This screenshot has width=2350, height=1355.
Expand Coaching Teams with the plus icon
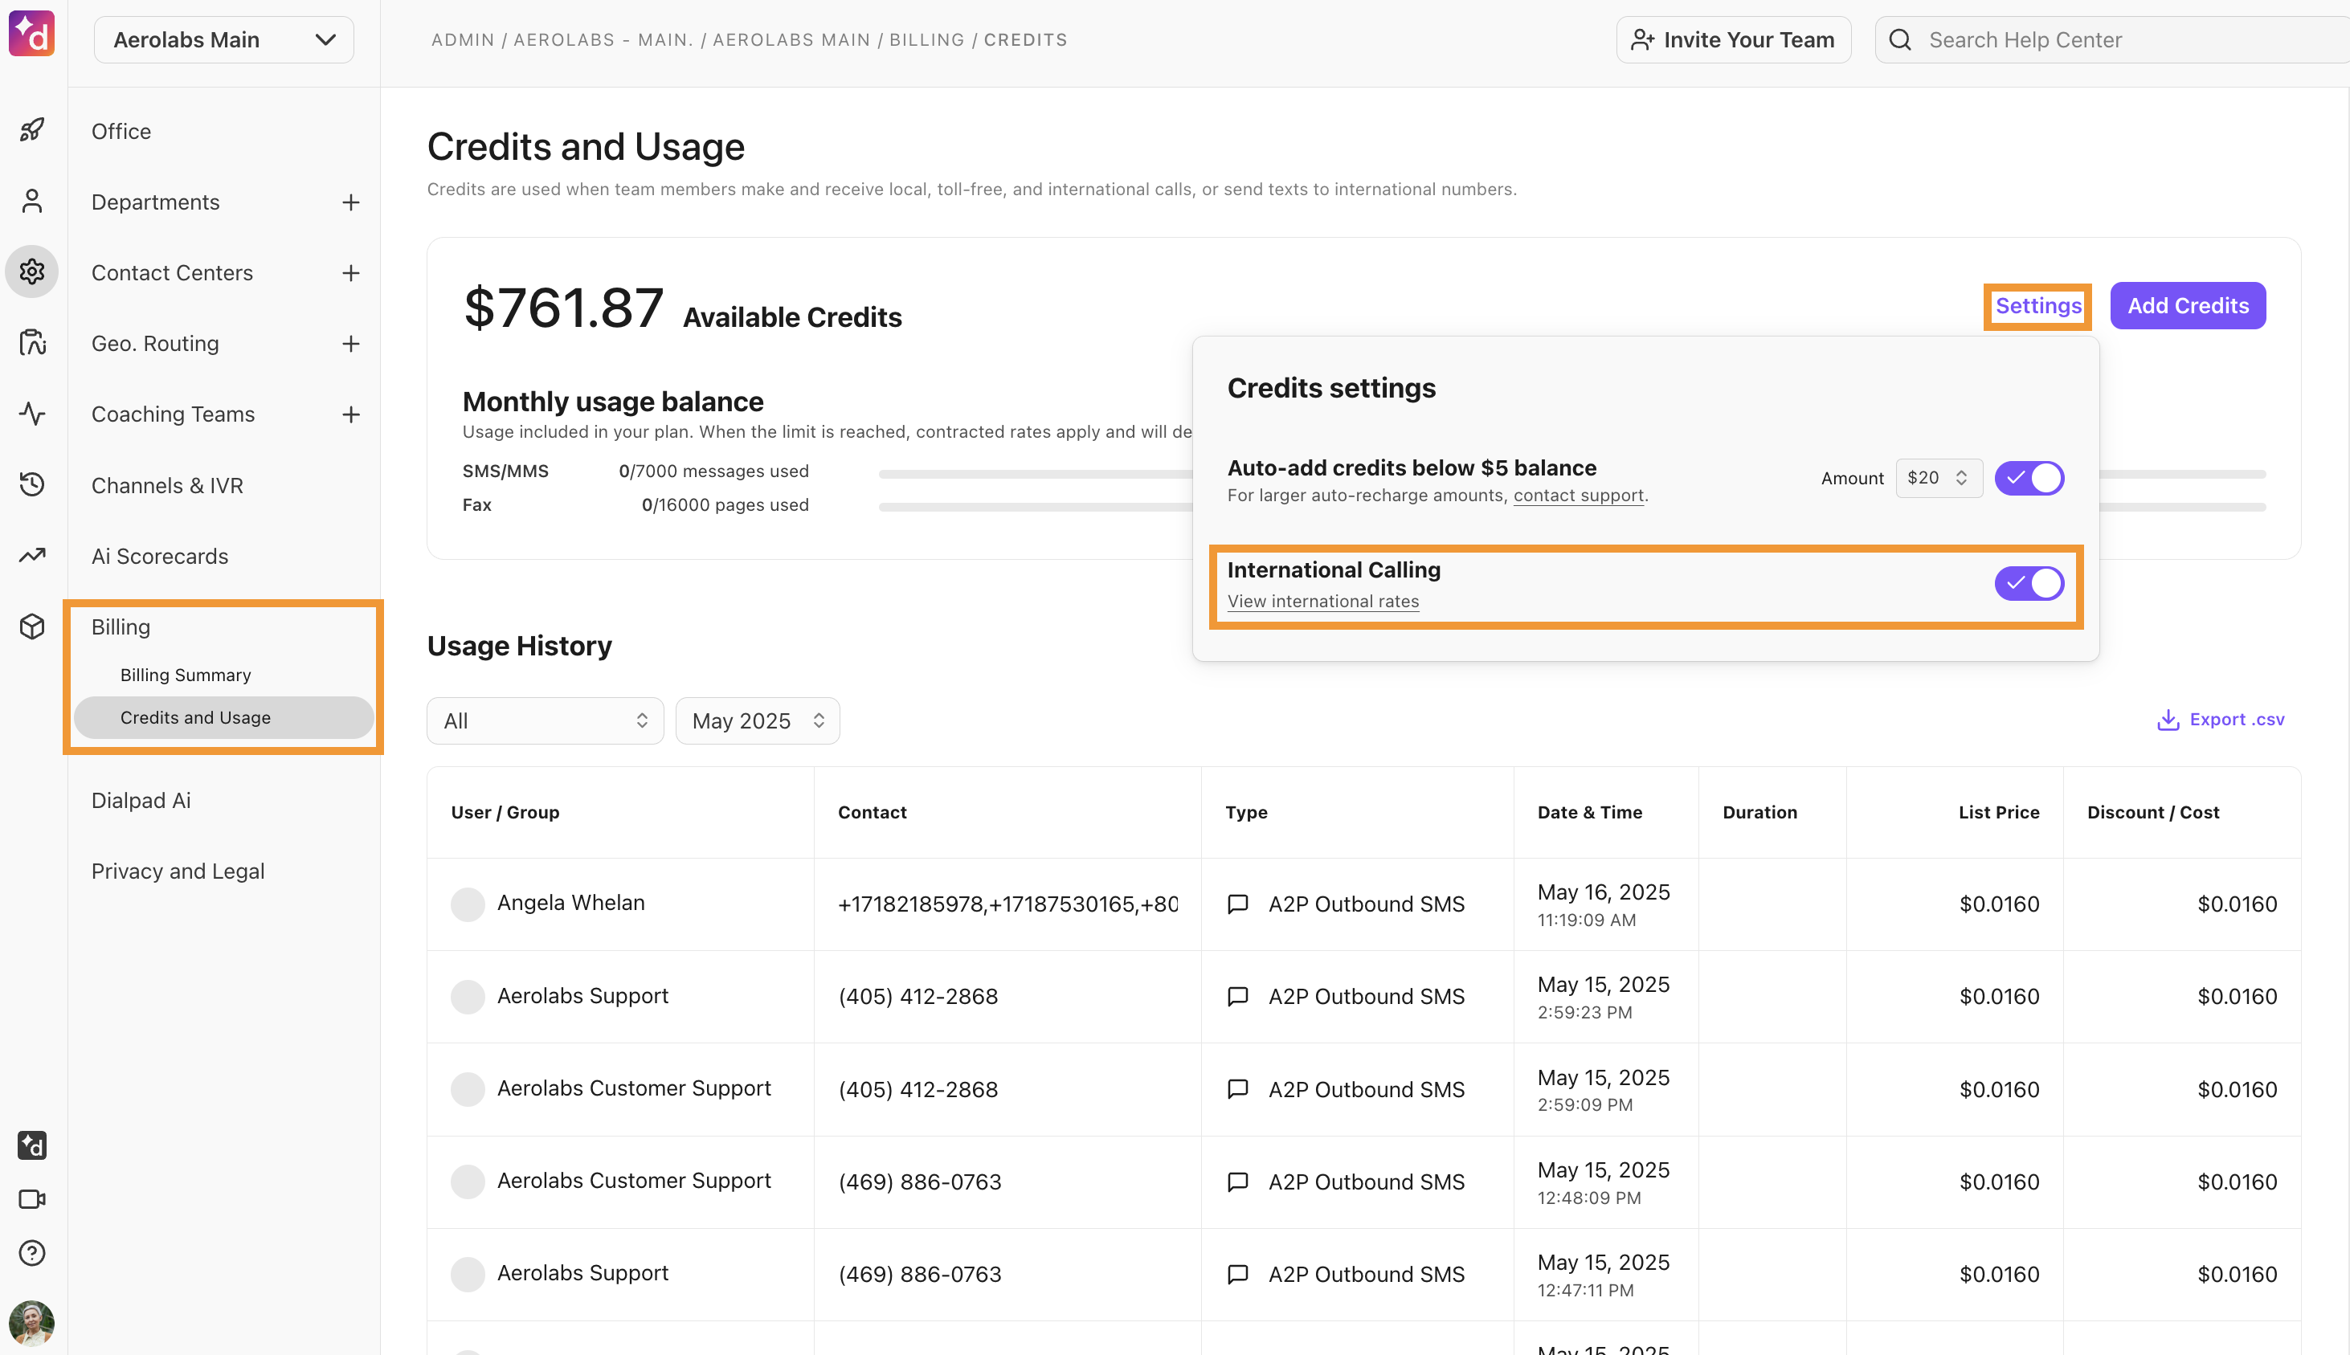click(x=351, y=414)
